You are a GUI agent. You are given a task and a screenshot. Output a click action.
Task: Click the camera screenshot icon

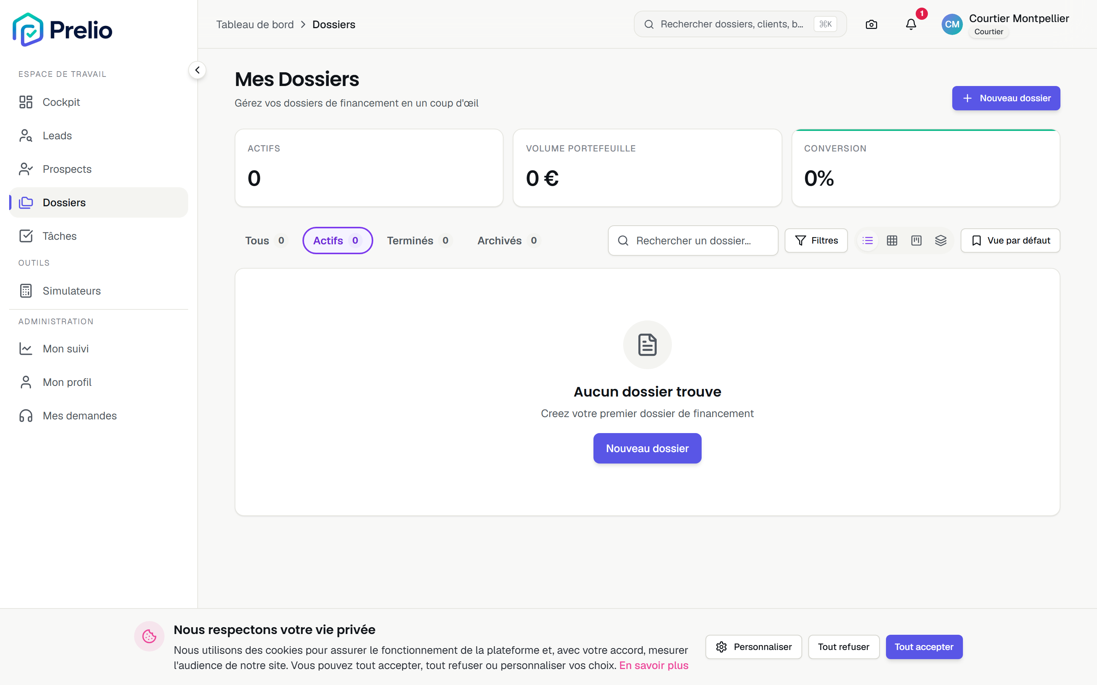(x=871, y=24)
